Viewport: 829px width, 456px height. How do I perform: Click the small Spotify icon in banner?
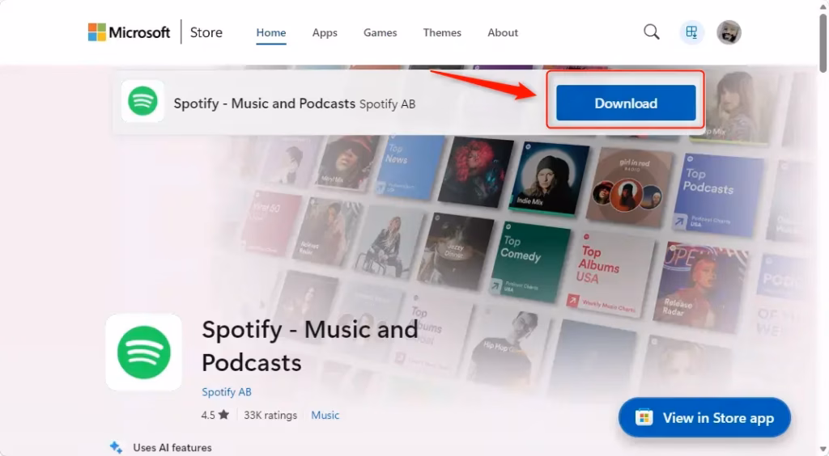142,101
